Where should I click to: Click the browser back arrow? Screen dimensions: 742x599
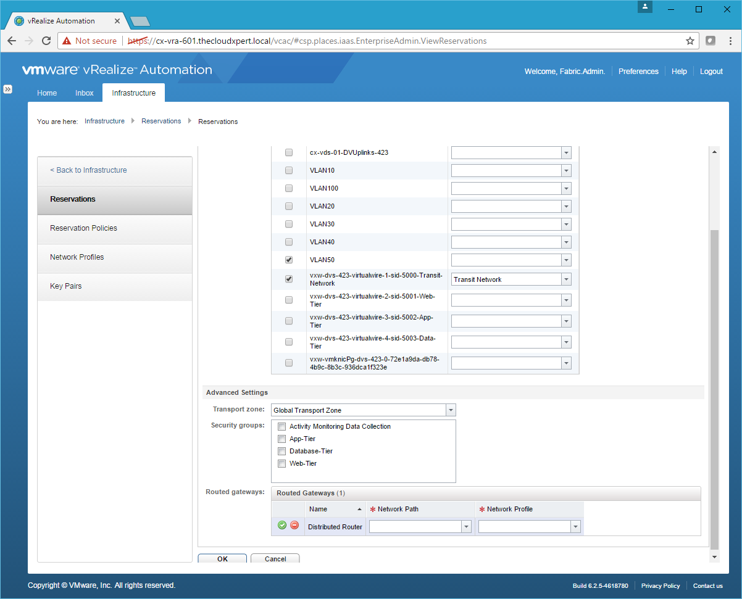[12, 41]
